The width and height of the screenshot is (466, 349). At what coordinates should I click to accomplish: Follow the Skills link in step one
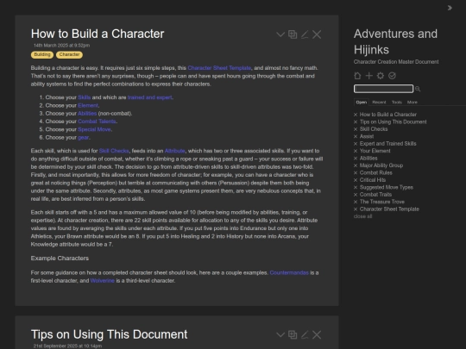click(84, 97)
